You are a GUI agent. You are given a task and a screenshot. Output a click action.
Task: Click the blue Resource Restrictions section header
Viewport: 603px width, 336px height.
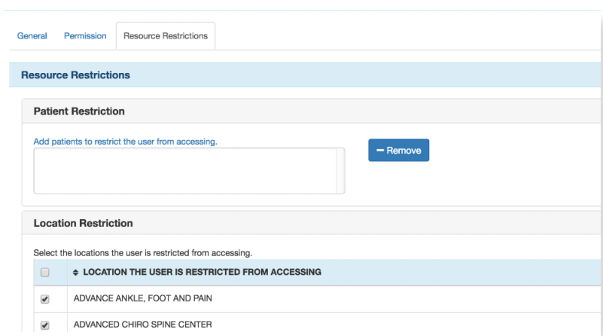(75, 75)
